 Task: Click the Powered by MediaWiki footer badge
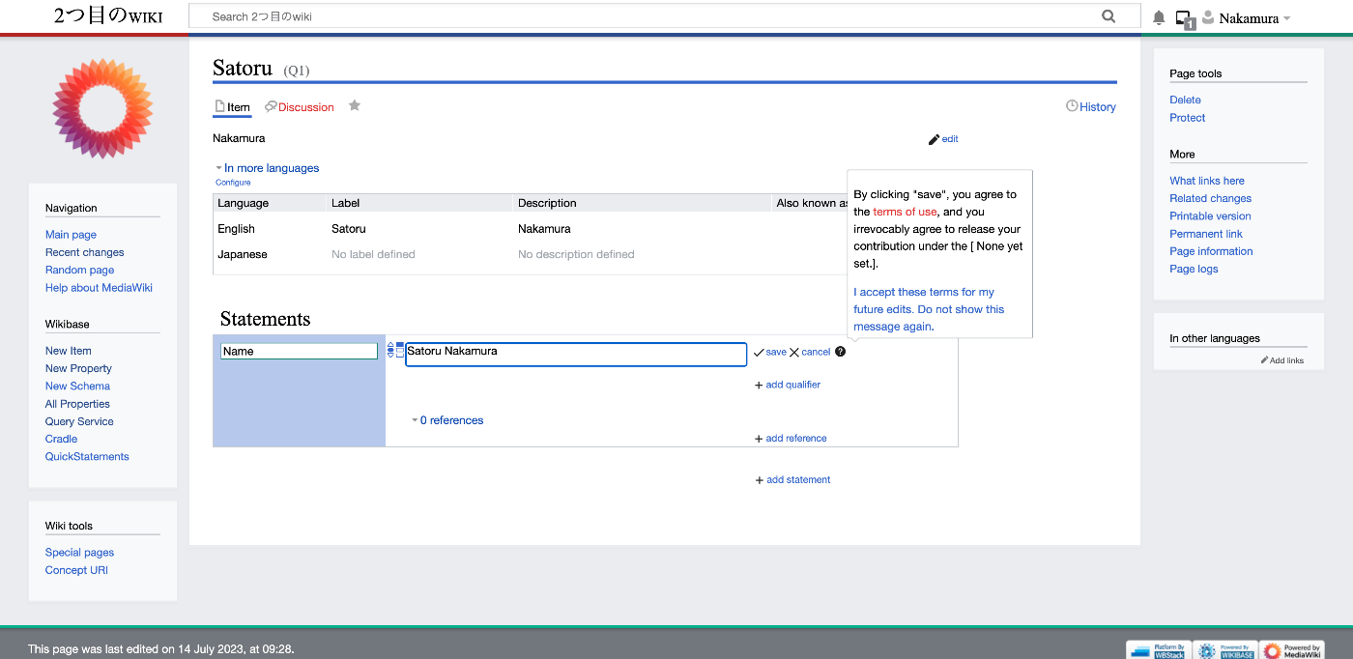(1292, 648)
